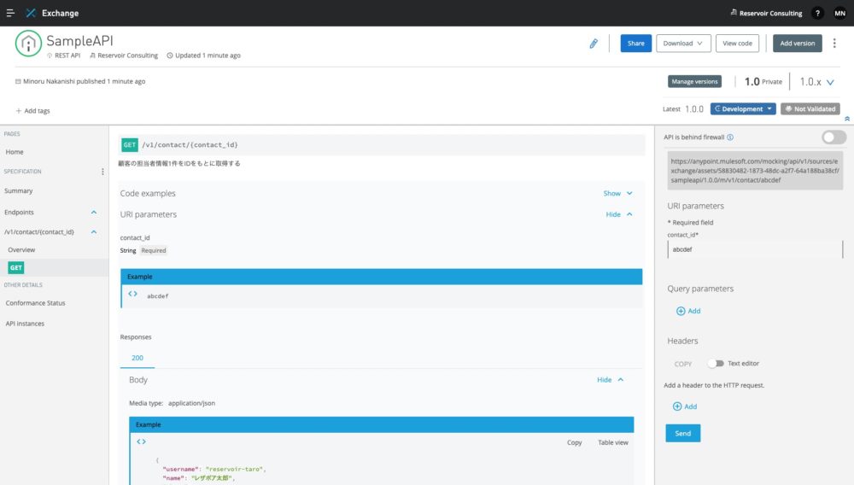Click the firewall info icon
Screen dimensions: 854x485
pyautogui.click(x=730, y=137)
